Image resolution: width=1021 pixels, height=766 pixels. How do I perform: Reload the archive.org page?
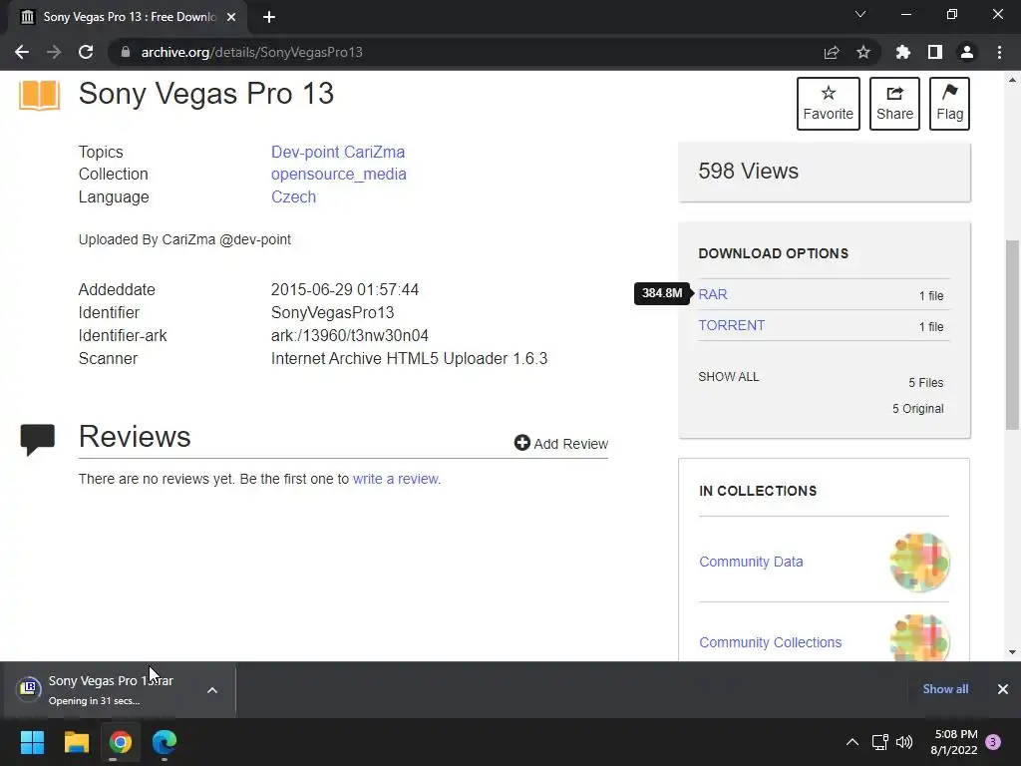coord(86,52)
